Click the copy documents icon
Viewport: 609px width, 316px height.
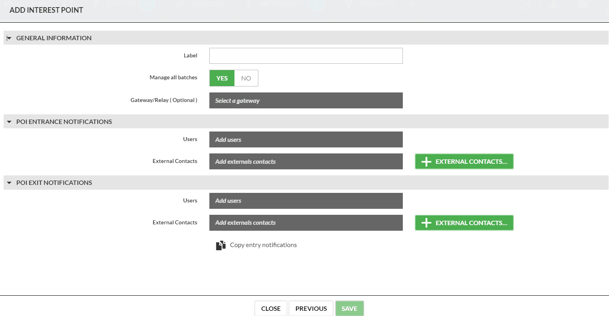(221, 245)
